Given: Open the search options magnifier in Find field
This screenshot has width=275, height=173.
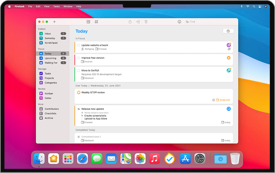Looking at the screenshot, I should click(187, 22).
